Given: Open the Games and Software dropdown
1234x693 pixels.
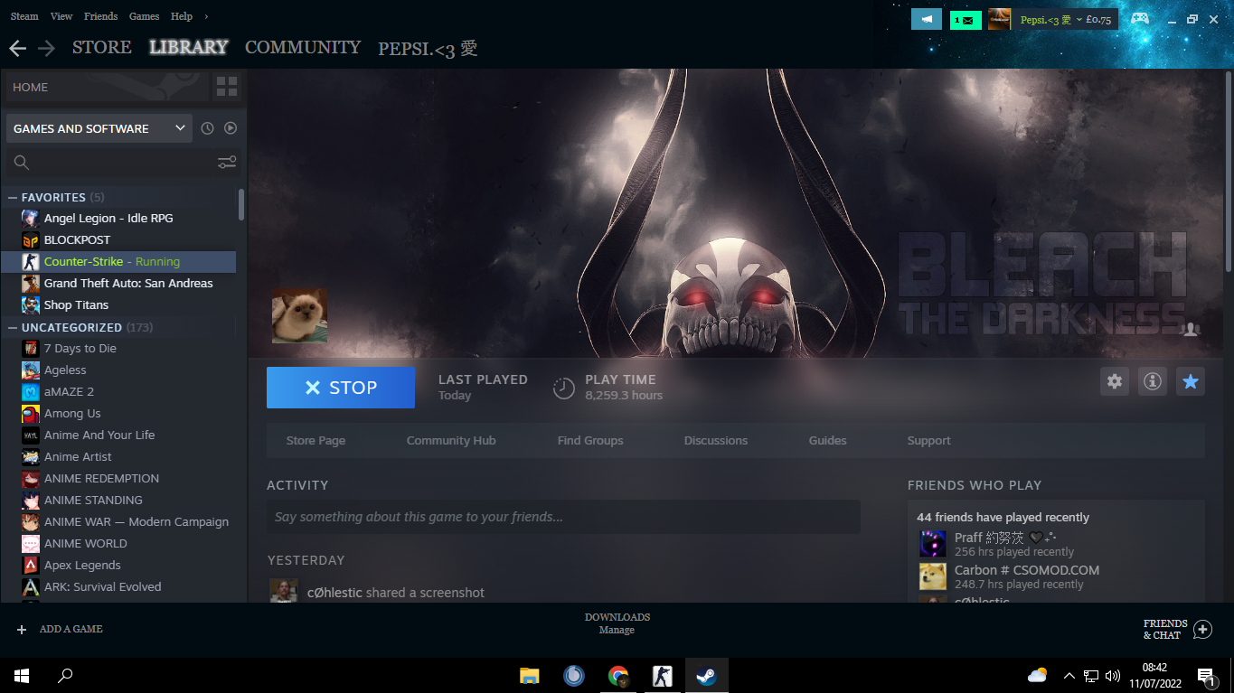Looking at the screenshot, I should pos(99,128).
